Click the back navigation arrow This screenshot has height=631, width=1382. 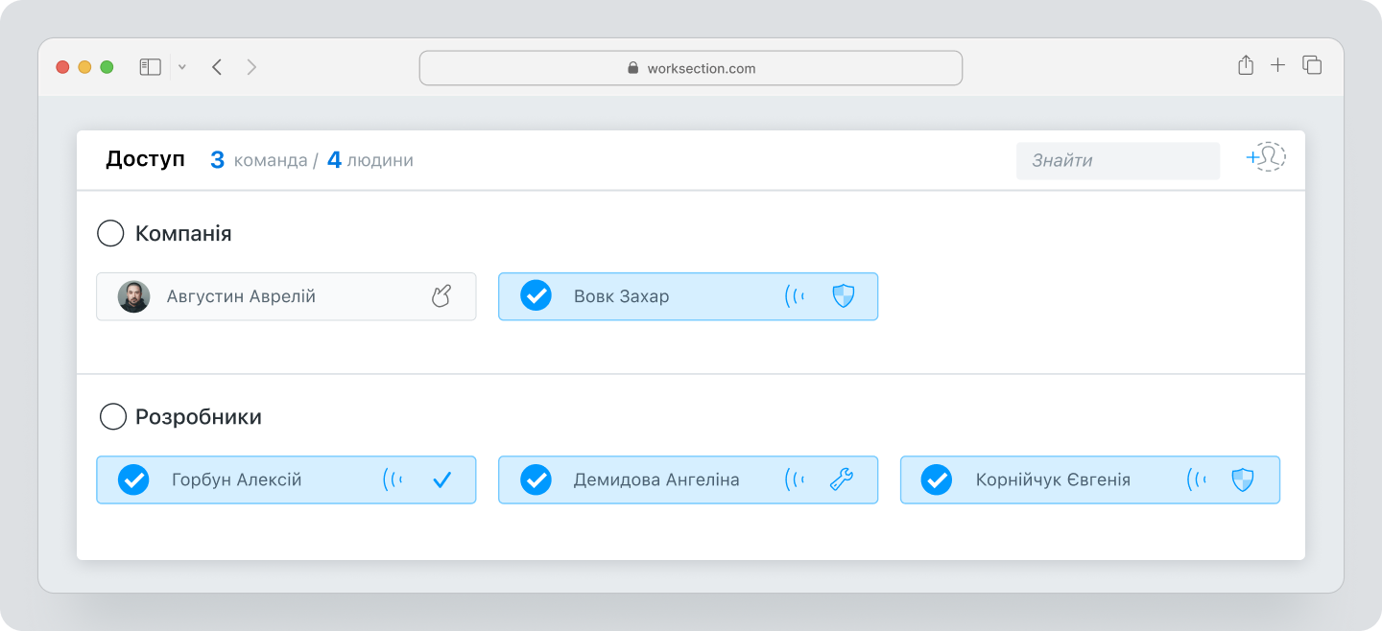coord(217,66)
